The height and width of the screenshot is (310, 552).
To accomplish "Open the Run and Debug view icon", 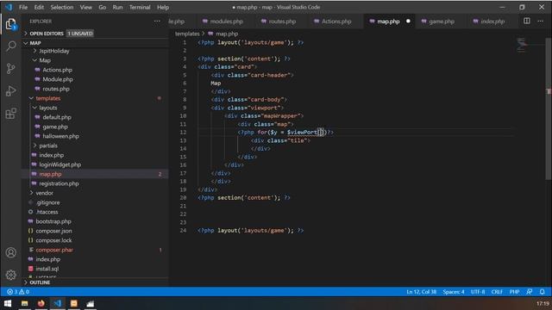I will (x=11, y=91).
